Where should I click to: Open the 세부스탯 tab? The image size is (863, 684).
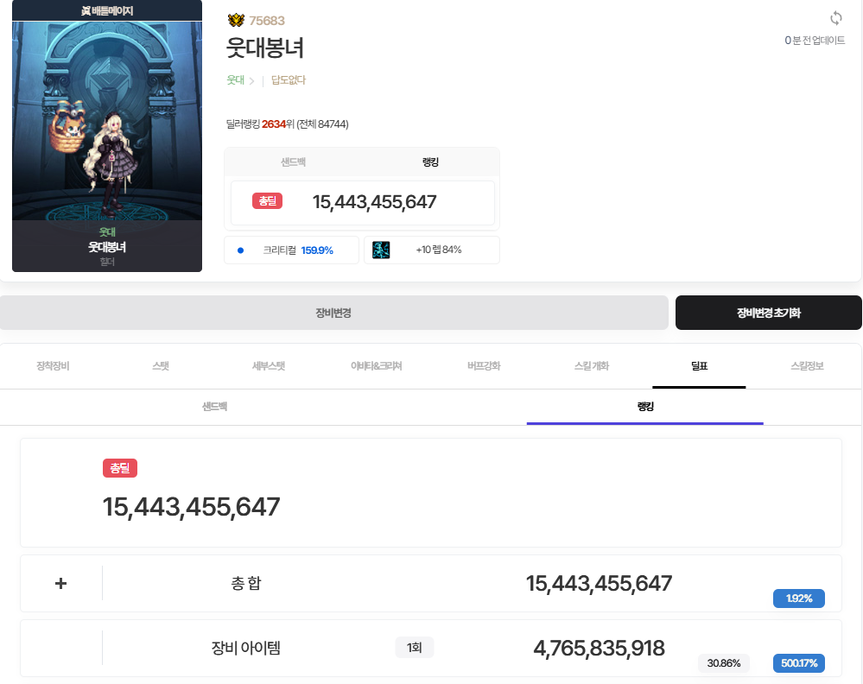(269, 366)
